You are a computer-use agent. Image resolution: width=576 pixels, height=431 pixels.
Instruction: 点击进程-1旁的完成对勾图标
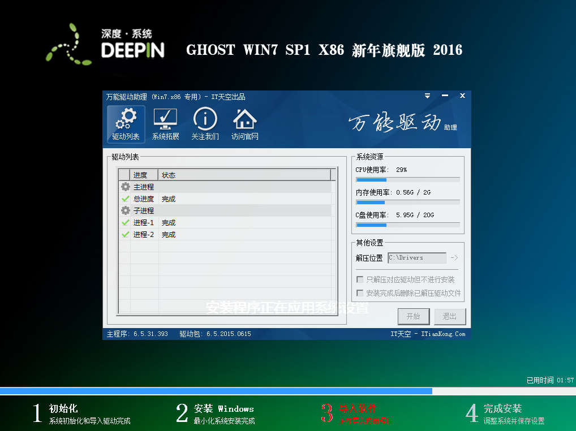125,222
